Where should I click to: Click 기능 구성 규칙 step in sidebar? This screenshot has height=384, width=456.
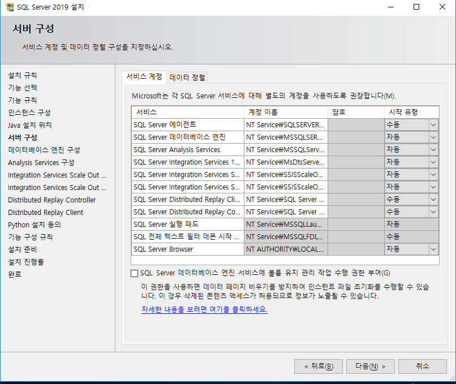pyautogui.click(x=30, y=237)
